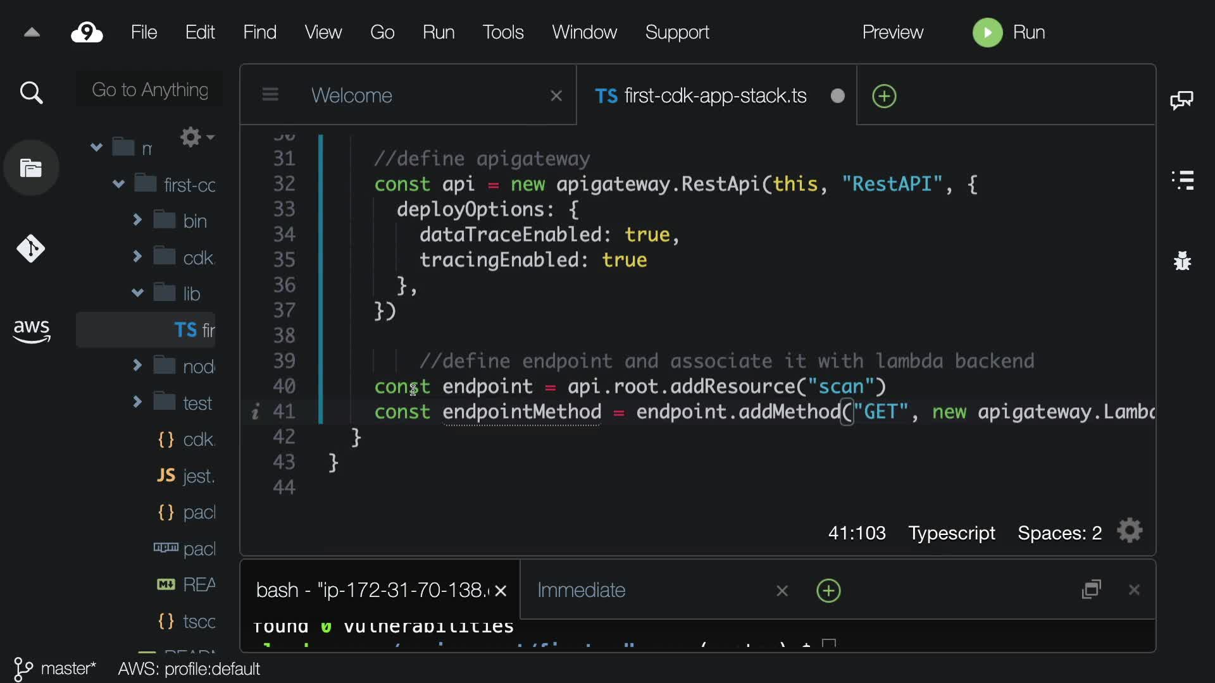Click the Cloud9 logo icon
Image resolution: width=1215 pixels, height=683 pixels.
pyautogui.click(x=87, y=32)
